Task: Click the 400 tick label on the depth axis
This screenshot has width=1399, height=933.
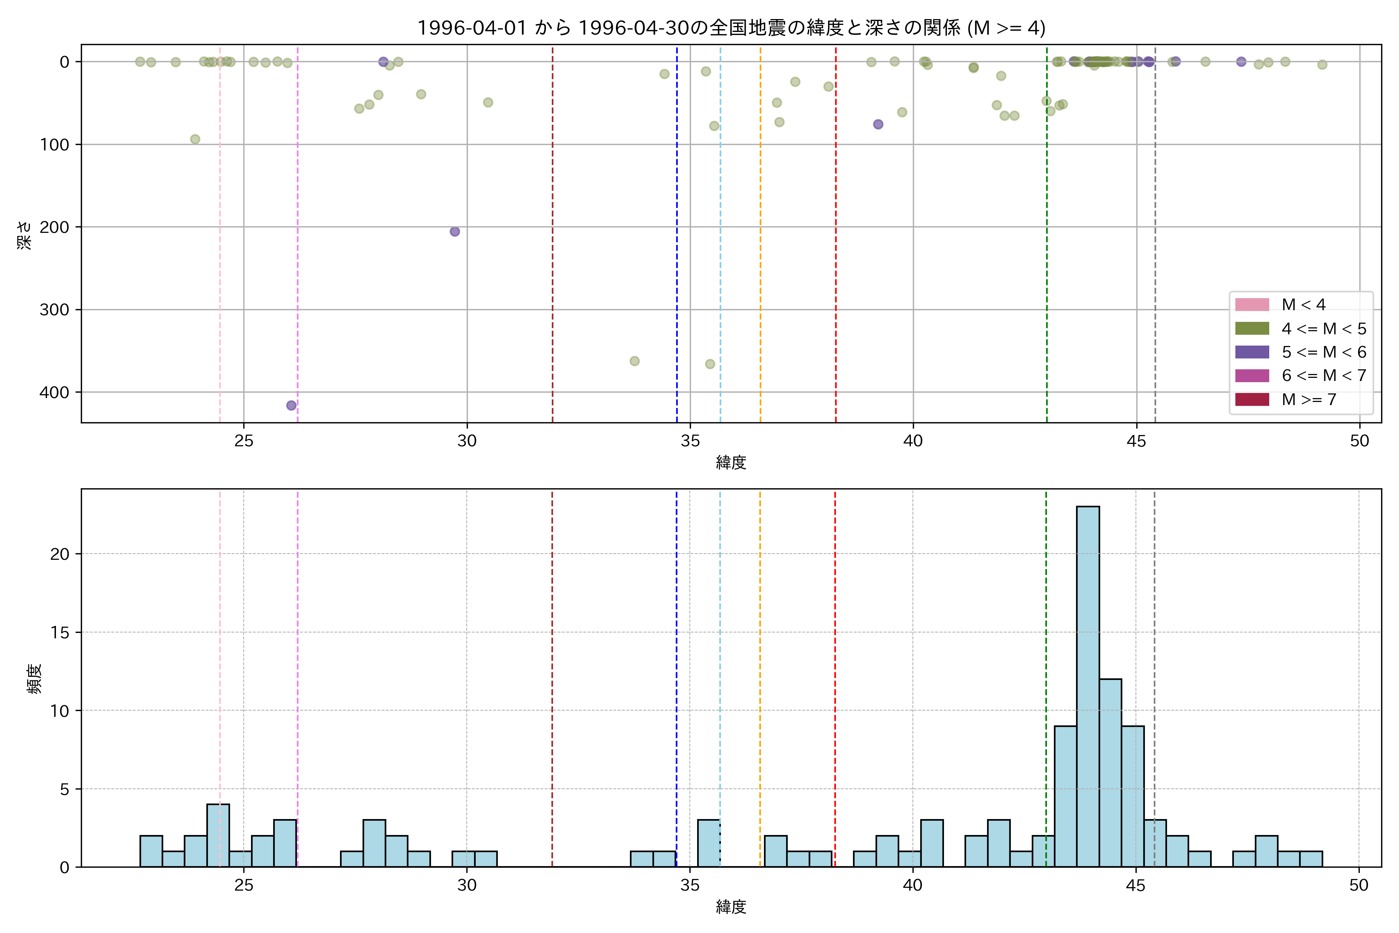Action: click(55, 392)
